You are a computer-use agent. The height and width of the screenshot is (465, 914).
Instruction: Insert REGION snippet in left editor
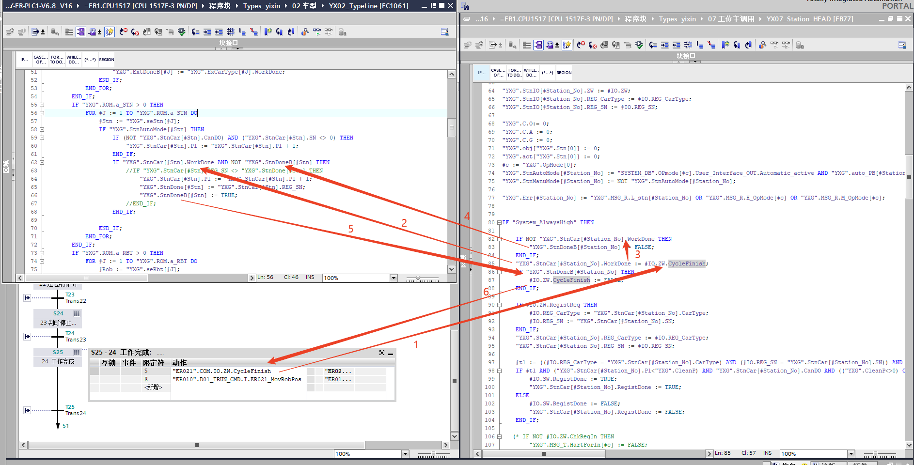(107, 60)
